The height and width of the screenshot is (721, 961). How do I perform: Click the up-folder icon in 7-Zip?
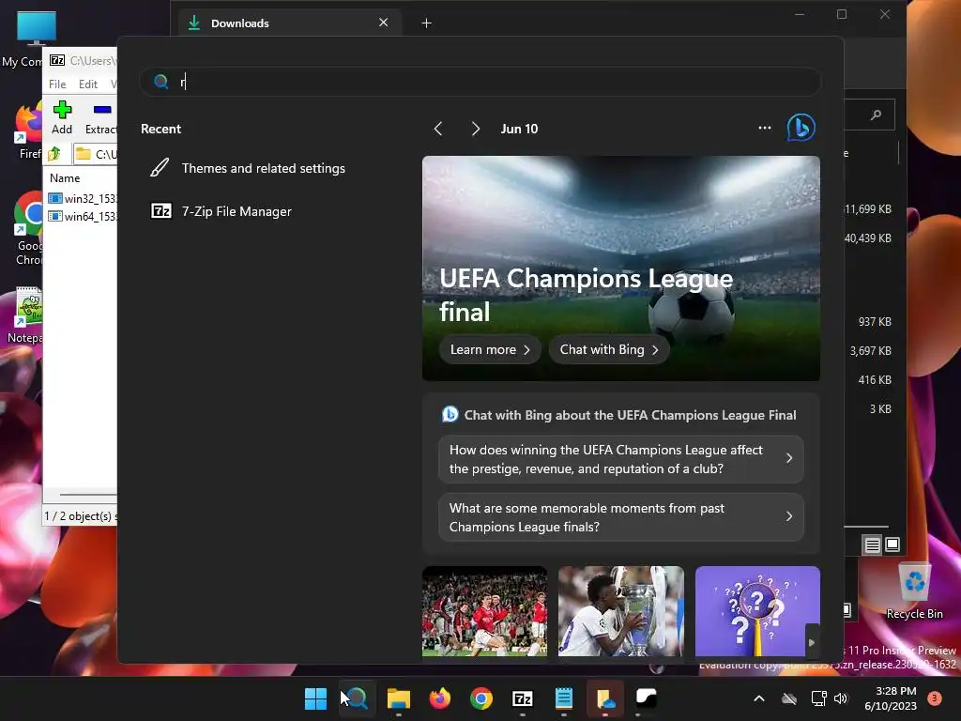pos(54,154)
